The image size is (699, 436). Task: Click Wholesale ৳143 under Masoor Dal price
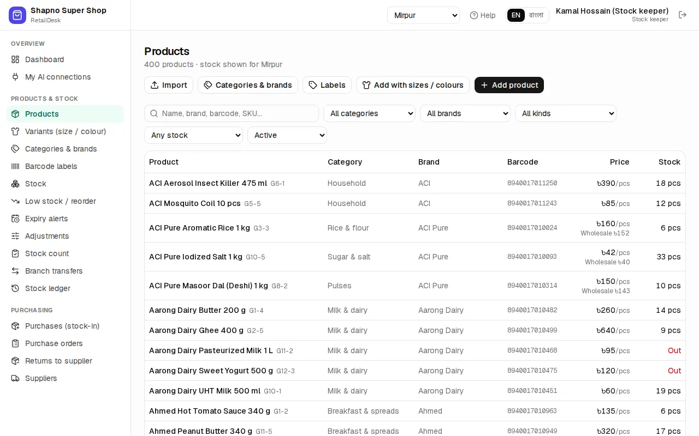pos(606,291)
